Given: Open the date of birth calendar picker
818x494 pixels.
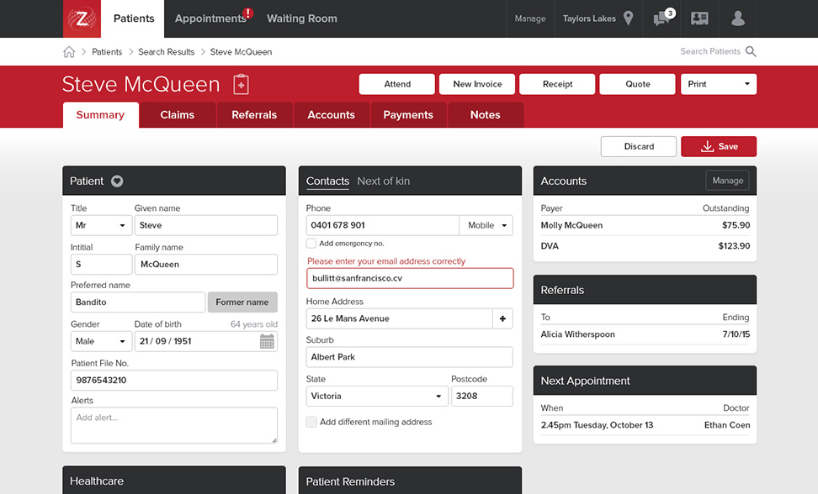Looking at the screenshot, I should click(x=267, y=341).
